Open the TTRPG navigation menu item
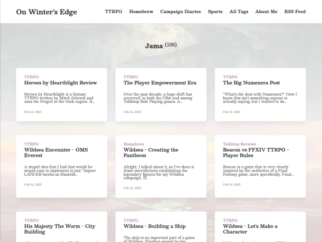This screenshot has width=322, height=242. point(113,11)
